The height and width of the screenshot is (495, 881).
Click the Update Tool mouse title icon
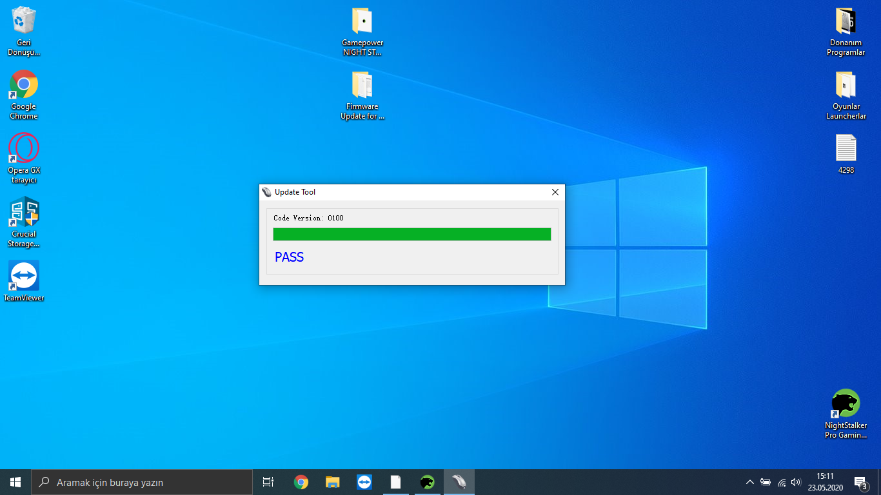tap(266, 192)
